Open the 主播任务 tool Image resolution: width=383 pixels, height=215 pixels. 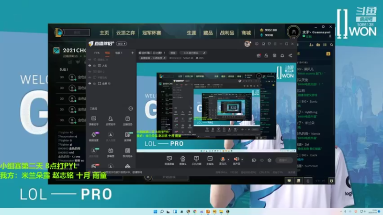(127, 121)
